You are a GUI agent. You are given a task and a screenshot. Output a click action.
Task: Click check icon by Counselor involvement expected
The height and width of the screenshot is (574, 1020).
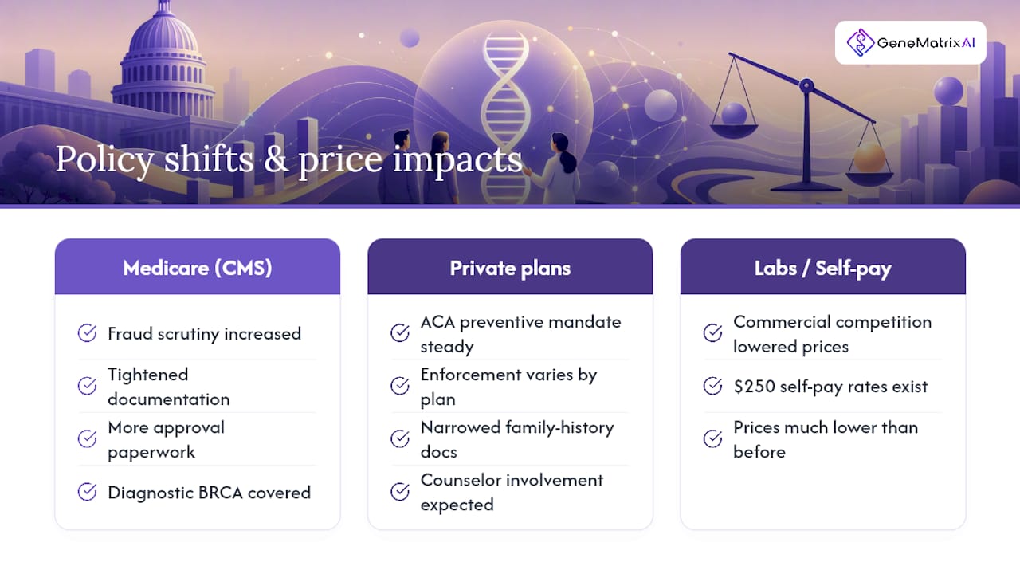click(400, 492)
